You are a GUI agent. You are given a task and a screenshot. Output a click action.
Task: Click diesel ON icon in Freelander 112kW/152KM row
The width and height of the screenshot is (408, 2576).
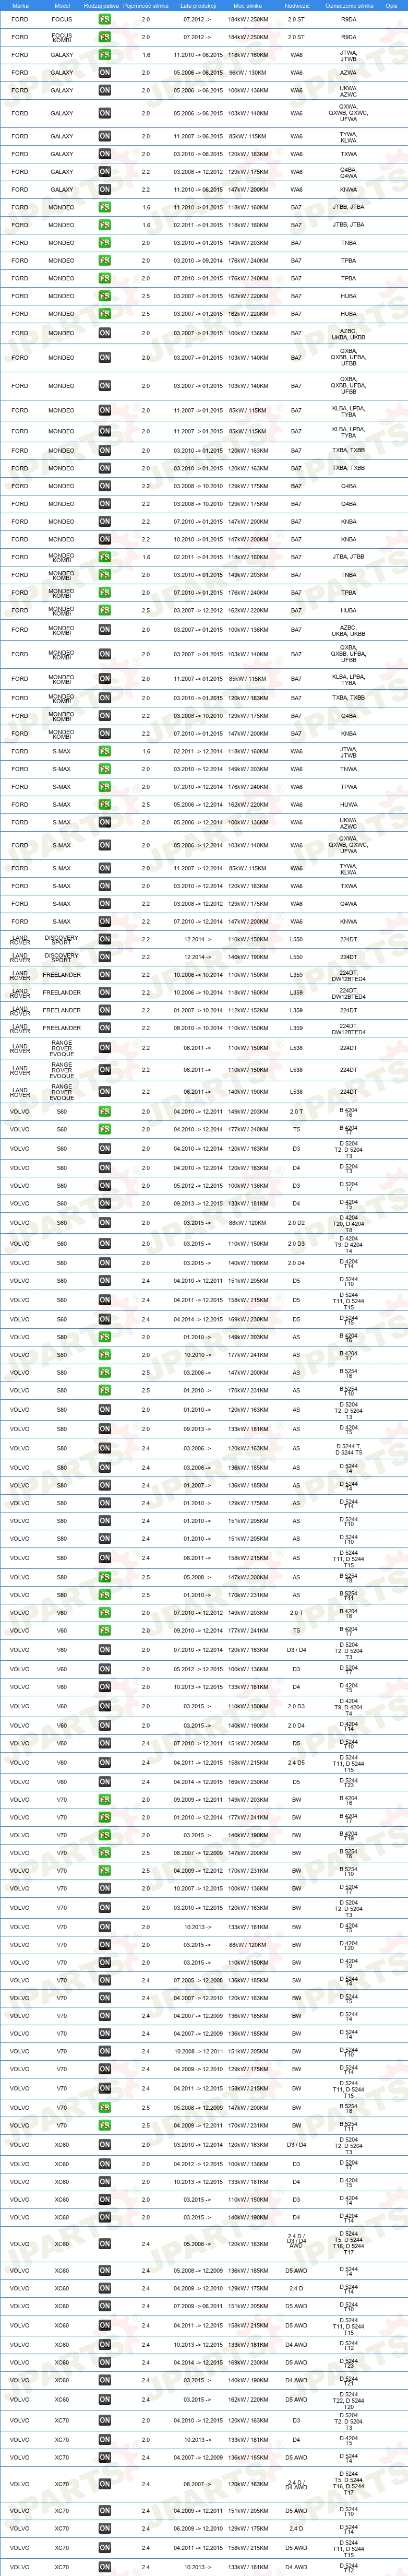point(105,1010)
